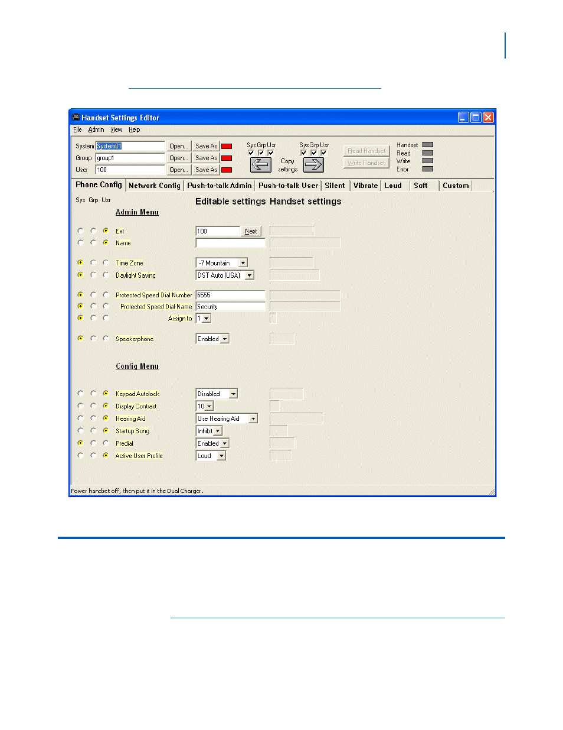Click the Next button beside Ext
This screenshot has height=730, width=563.
[251, 231]
